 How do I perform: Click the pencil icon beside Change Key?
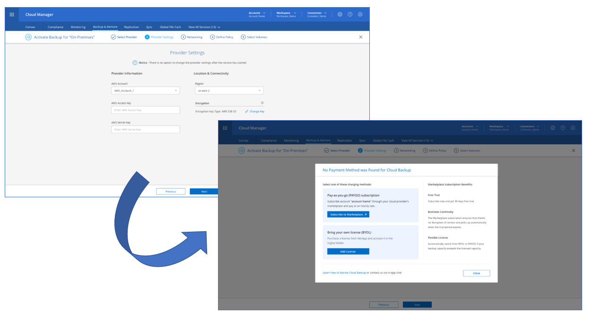246,112
